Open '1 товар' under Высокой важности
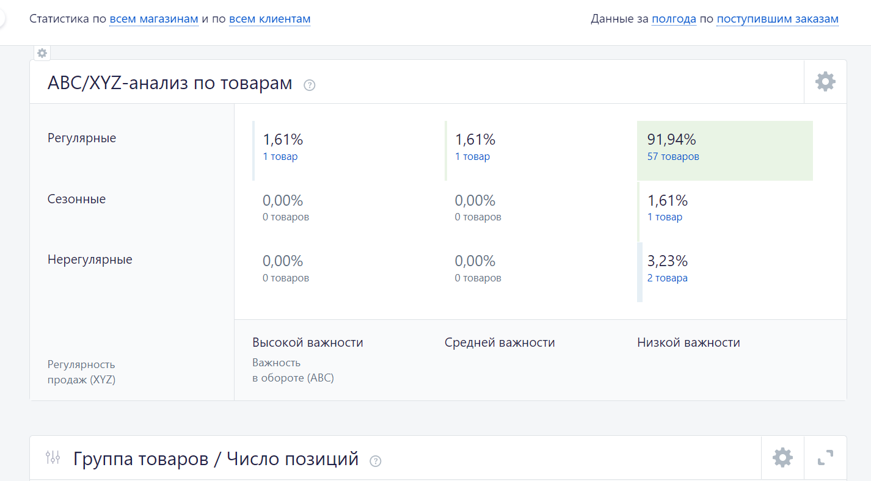Viewport: 871px width, 481px height. 280,156
